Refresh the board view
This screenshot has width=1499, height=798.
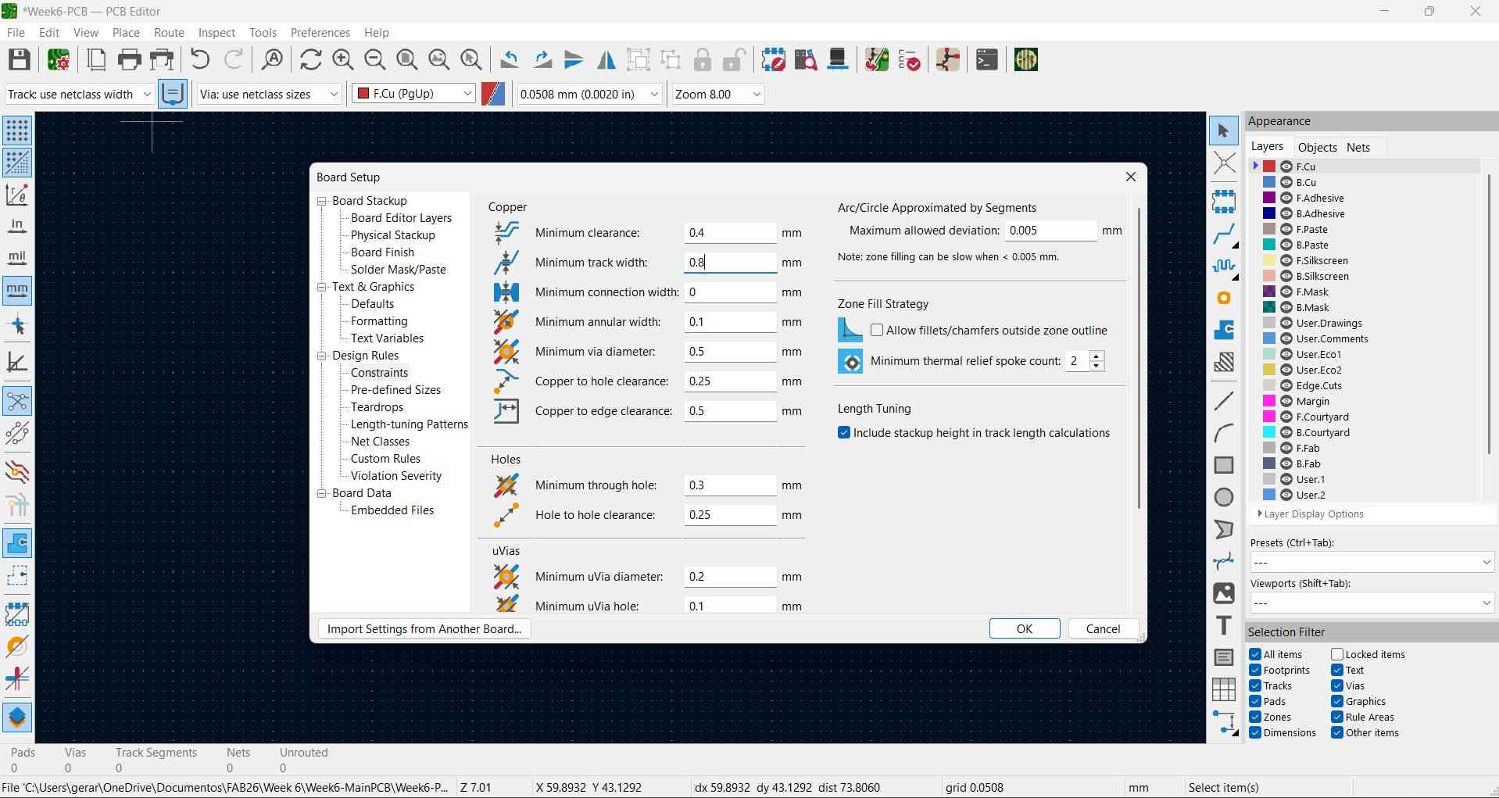[310, 60]
